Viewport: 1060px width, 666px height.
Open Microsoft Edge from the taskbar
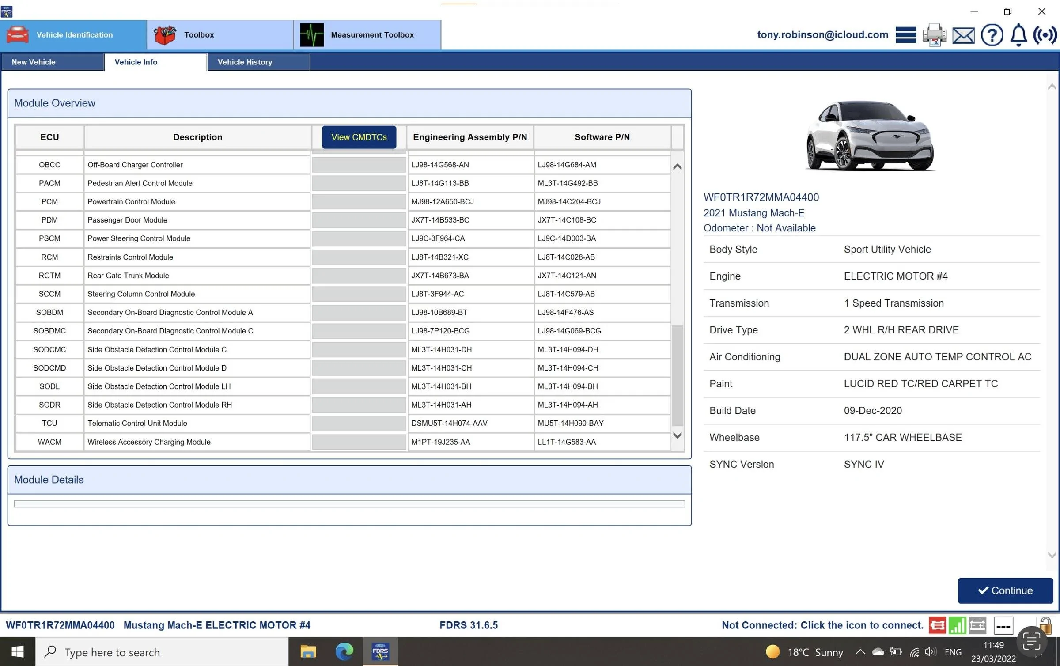[x=344, y=652]
